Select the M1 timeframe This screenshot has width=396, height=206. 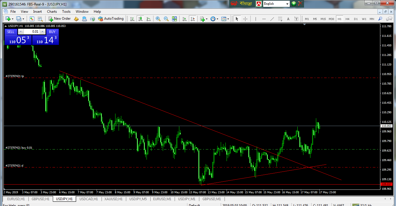[307, 19]
